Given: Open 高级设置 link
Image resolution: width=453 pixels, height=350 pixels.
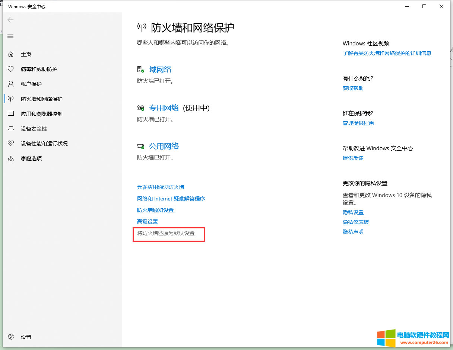Looking at the screenshot, I should (x=148, y=222).
